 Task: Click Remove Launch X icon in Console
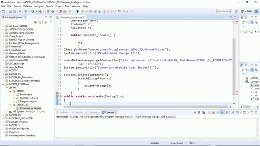click(199, 112)
